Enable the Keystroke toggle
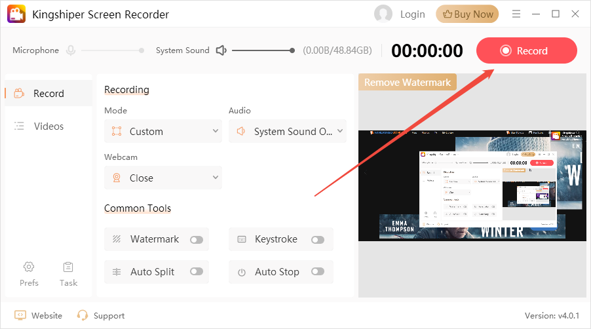Image resolution: width=591 pixels, height=329 pixels. [318, 240]
